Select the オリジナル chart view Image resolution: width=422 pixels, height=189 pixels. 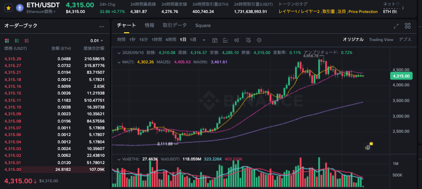(353, 39)
